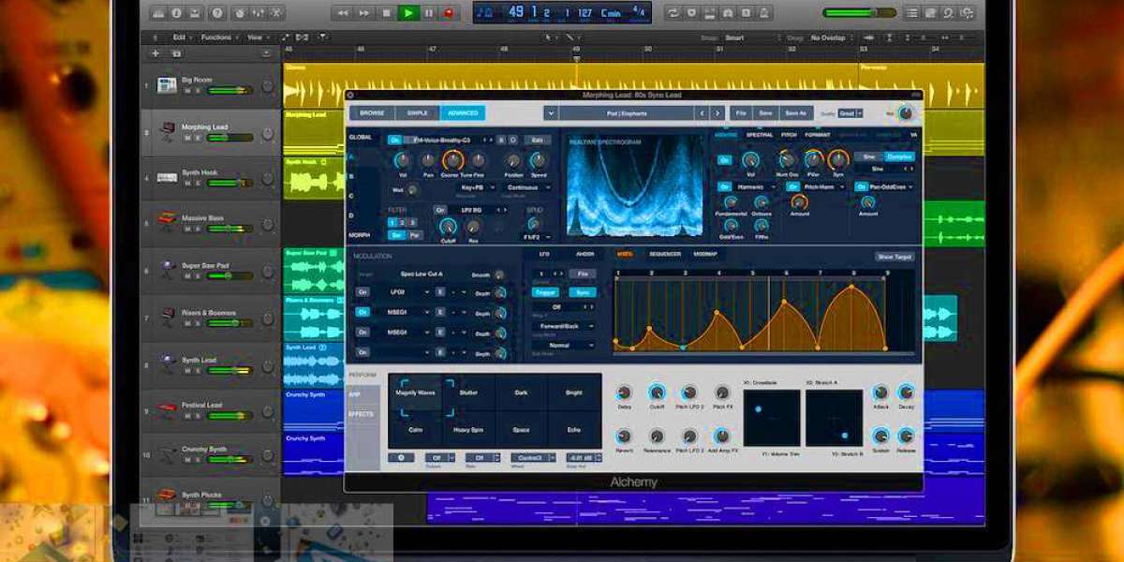Screen dimensions: 1124x562
Task: Toggle the Additive On button
Action: click(724, 160)
